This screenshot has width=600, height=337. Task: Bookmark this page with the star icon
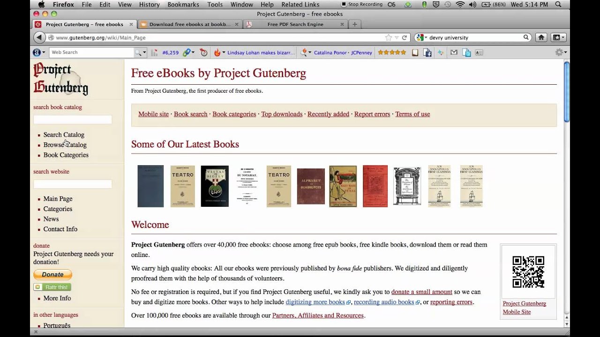389,37
